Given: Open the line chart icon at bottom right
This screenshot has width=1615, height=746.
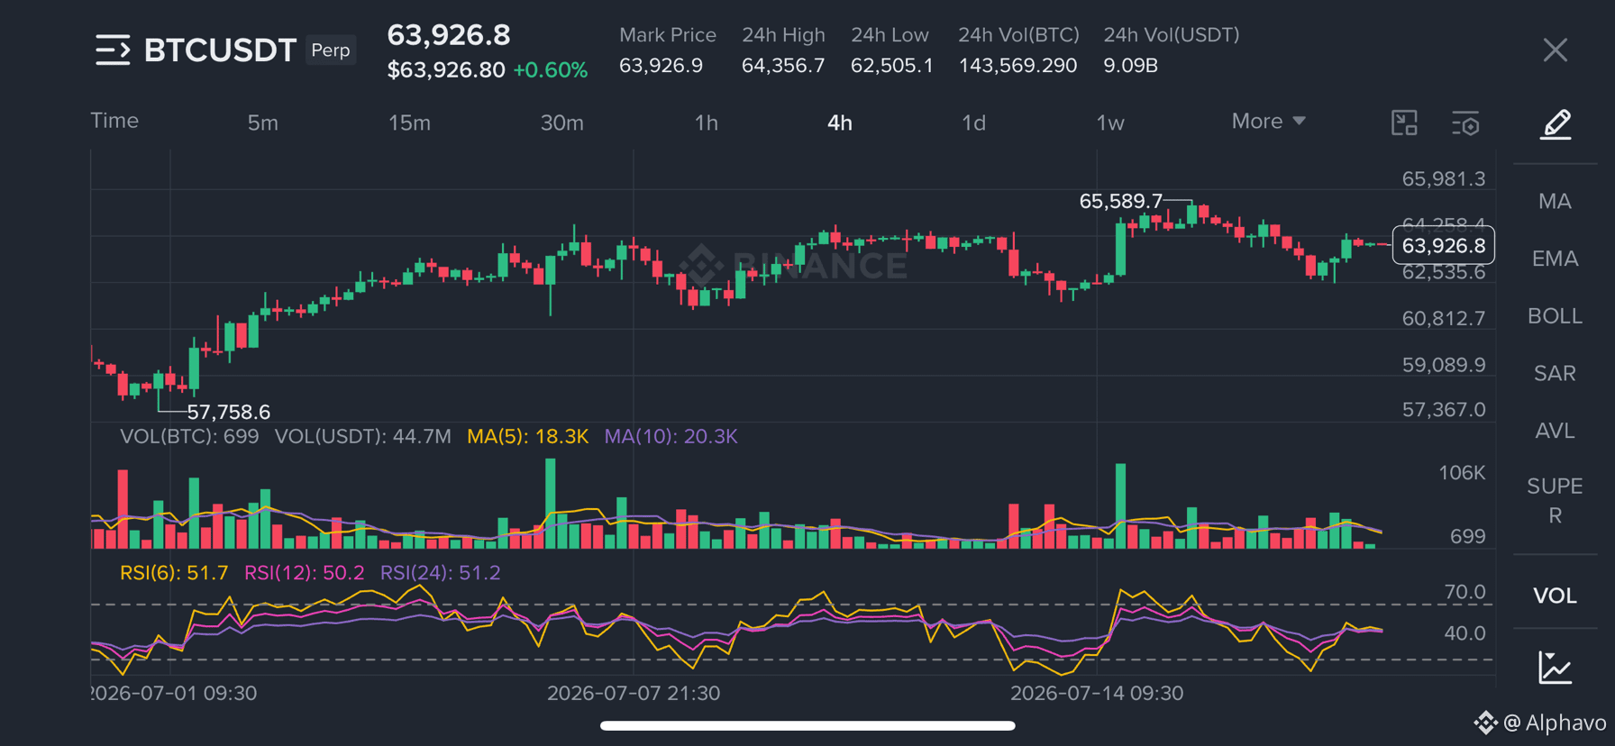Looking at the screenshot, I should pos(1556,668).
